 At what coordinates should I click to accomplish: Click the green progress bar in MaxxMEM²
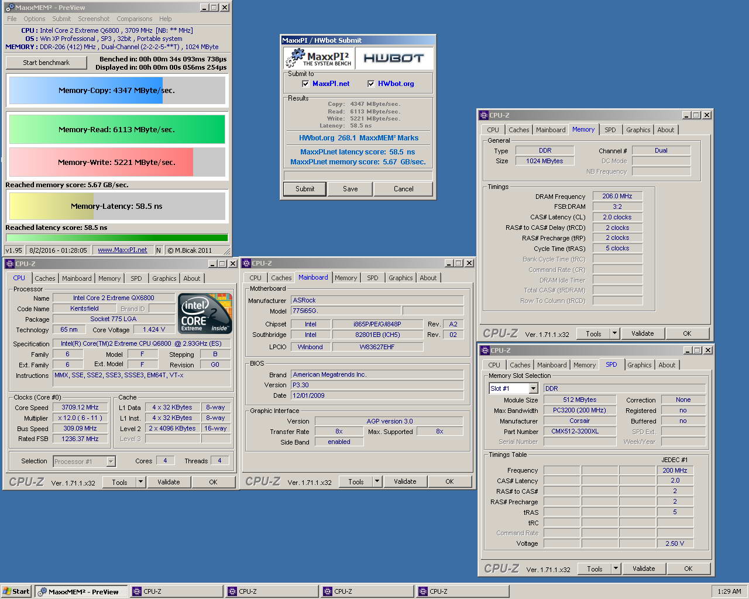coord(117,237)
